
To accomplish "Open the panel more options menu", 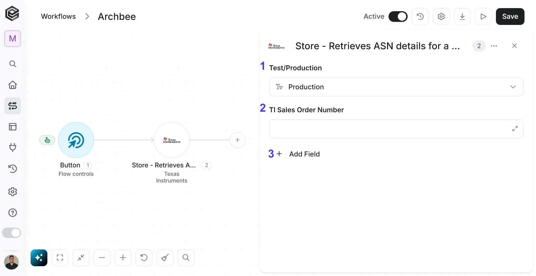I will [x=494, y=46].
